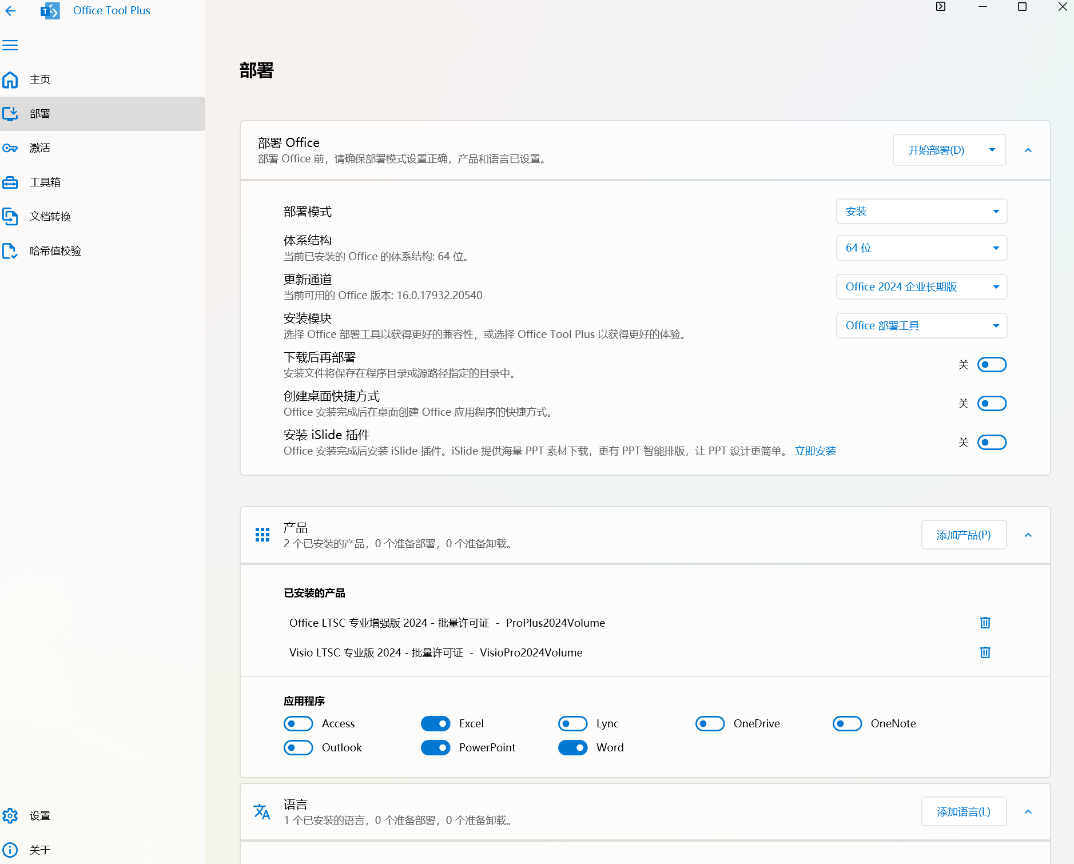Open the 开始部署 split-button arrow
1074x864 pixels.
992,150
